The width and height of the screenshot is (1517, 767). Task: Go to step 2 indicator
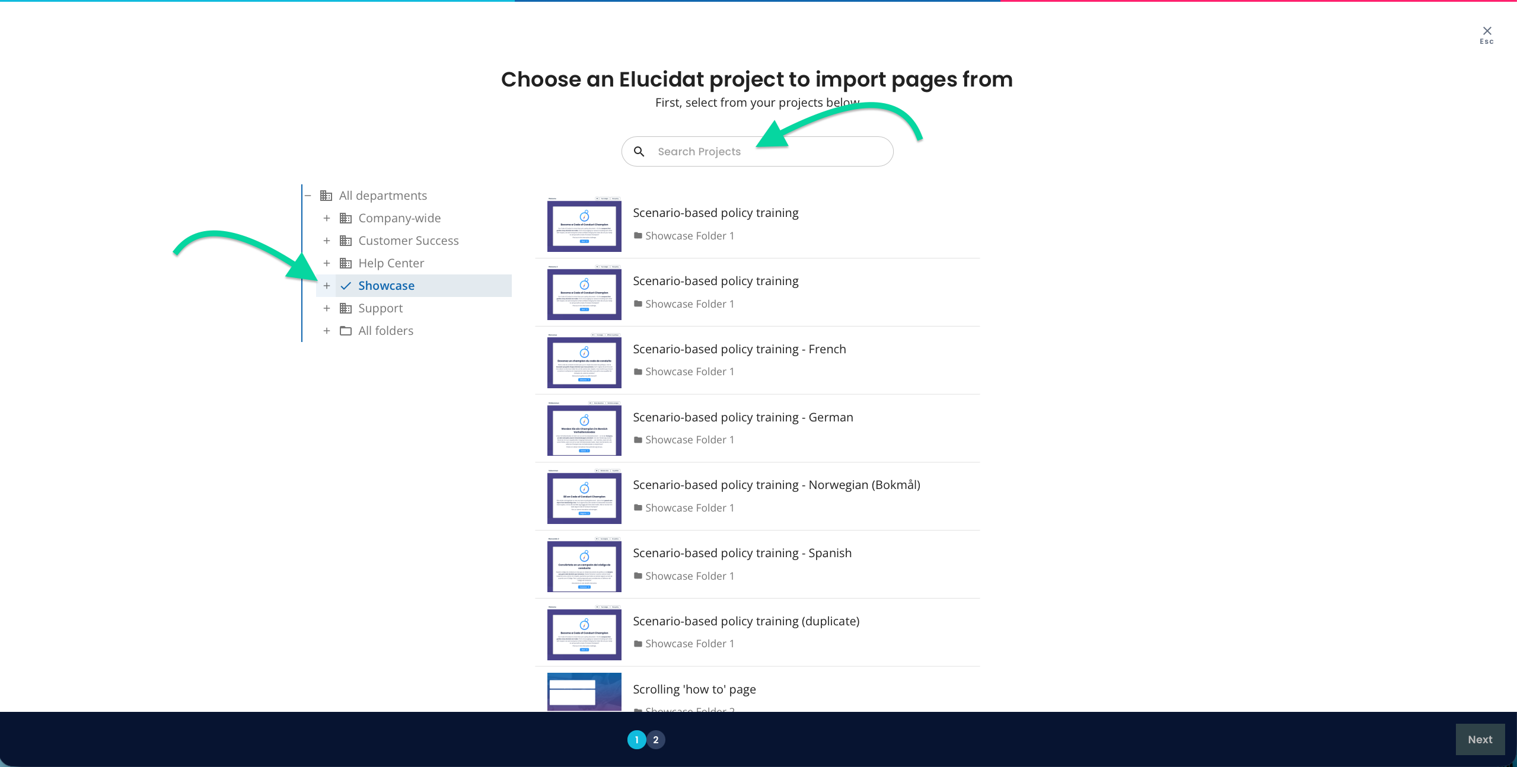point(656,740)
